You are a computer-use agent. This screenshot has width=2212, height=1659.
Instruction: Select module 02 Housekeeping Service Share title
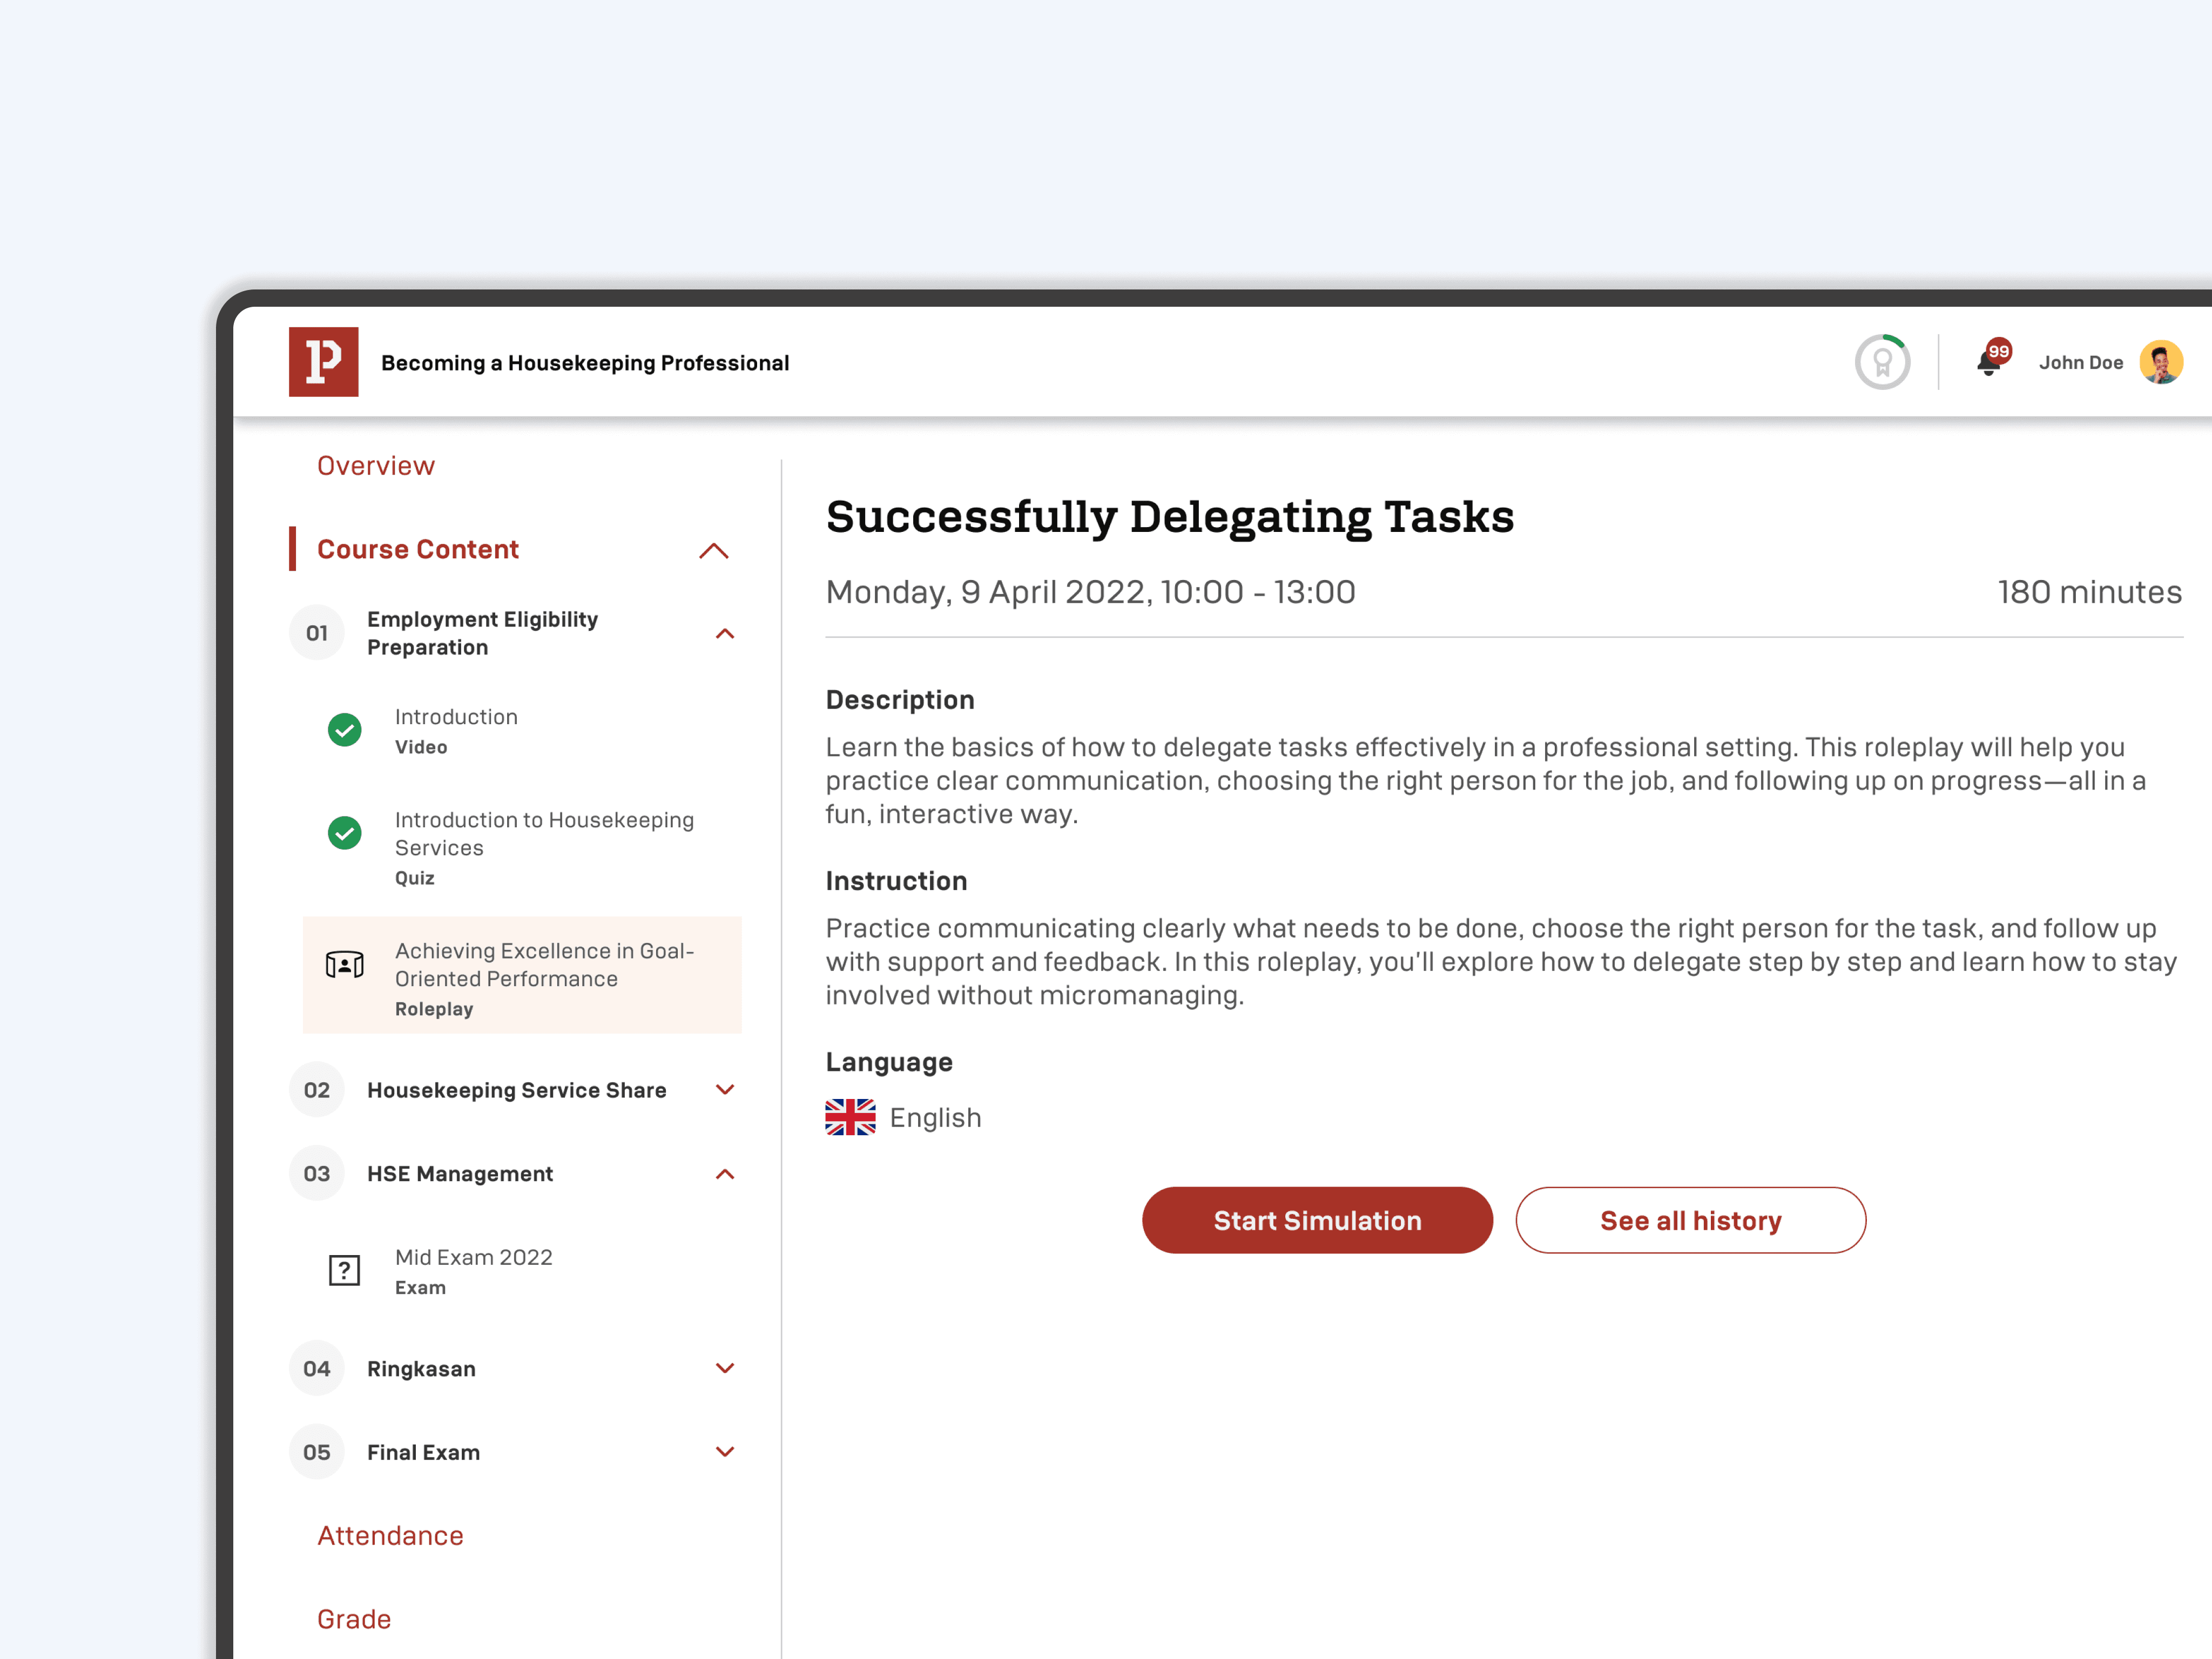(516, 1090)
